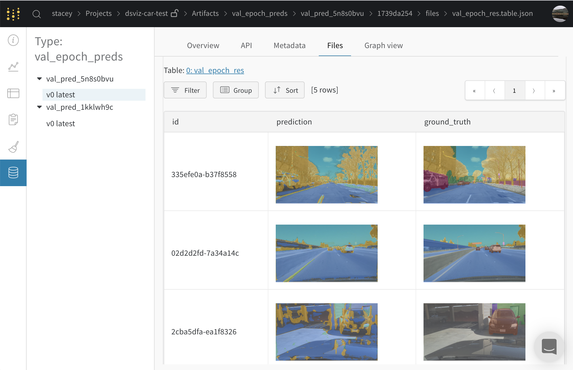Screen dimensions: 573x370
Task: Open prediction image for 02d2d2fd-7a34a14c
Action: click(327, 253)
